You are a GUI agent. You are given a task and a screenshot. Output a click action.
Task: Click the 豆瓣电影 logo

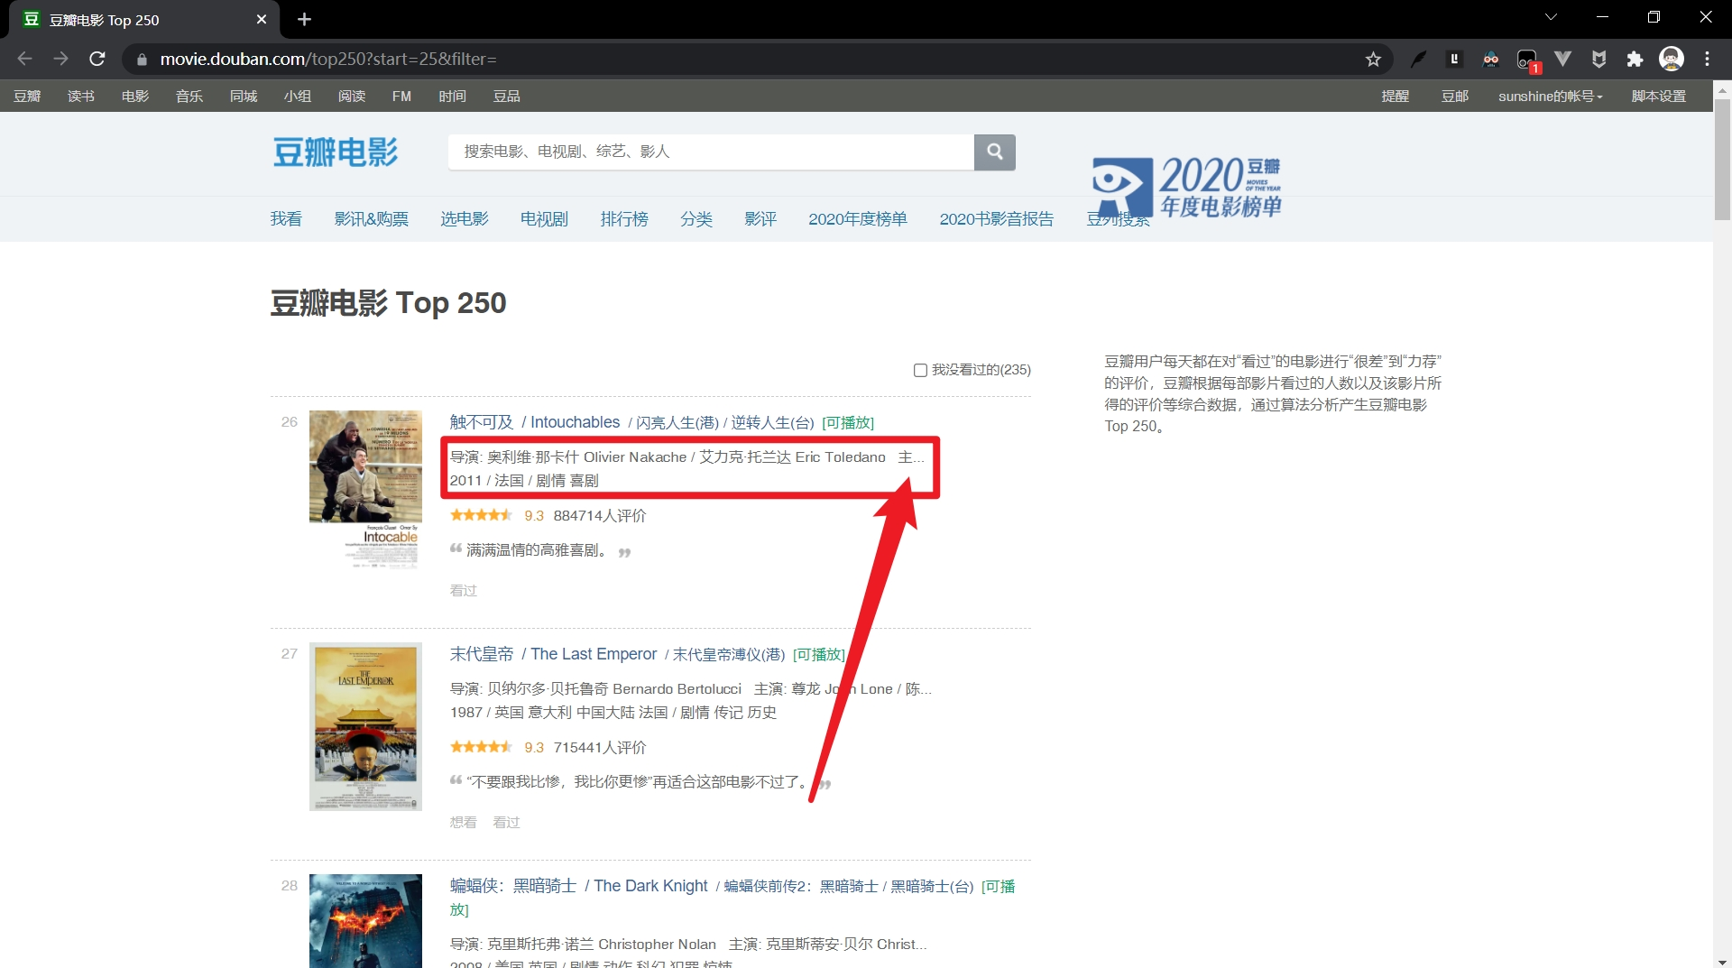(x=336, y=152)
